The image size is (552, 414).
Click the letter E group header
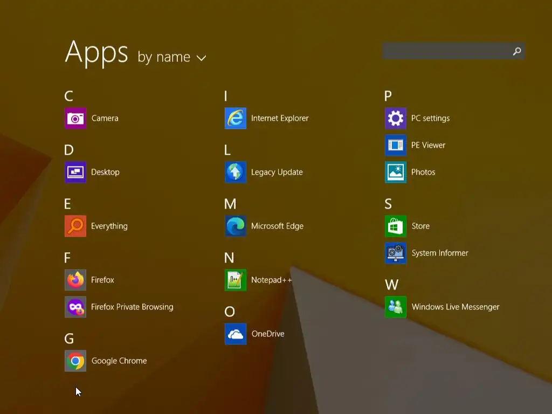pos(67,204)
